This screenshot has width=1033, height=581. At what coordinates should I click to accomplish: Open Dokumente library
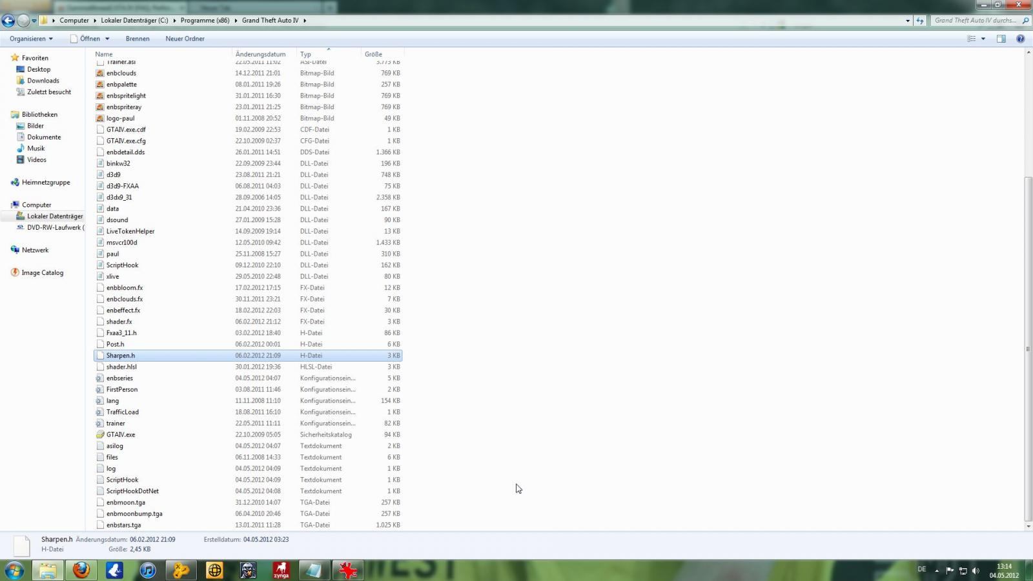point(44,137)
